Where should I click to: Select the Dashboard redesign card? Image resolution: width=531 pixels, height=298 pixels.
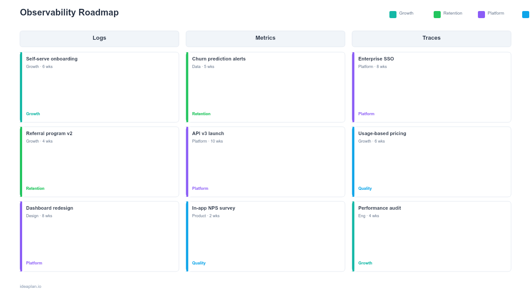(100, 236)
